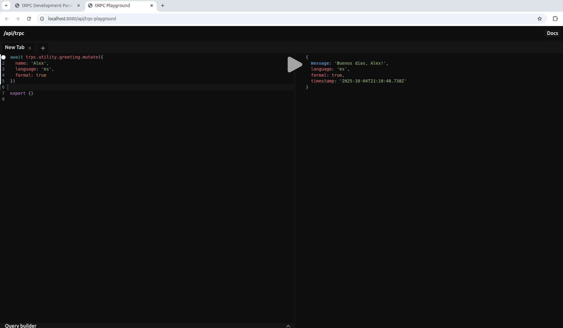
Task: Click the language: 'es' line in editor
Action: click(x=35, y=69)
